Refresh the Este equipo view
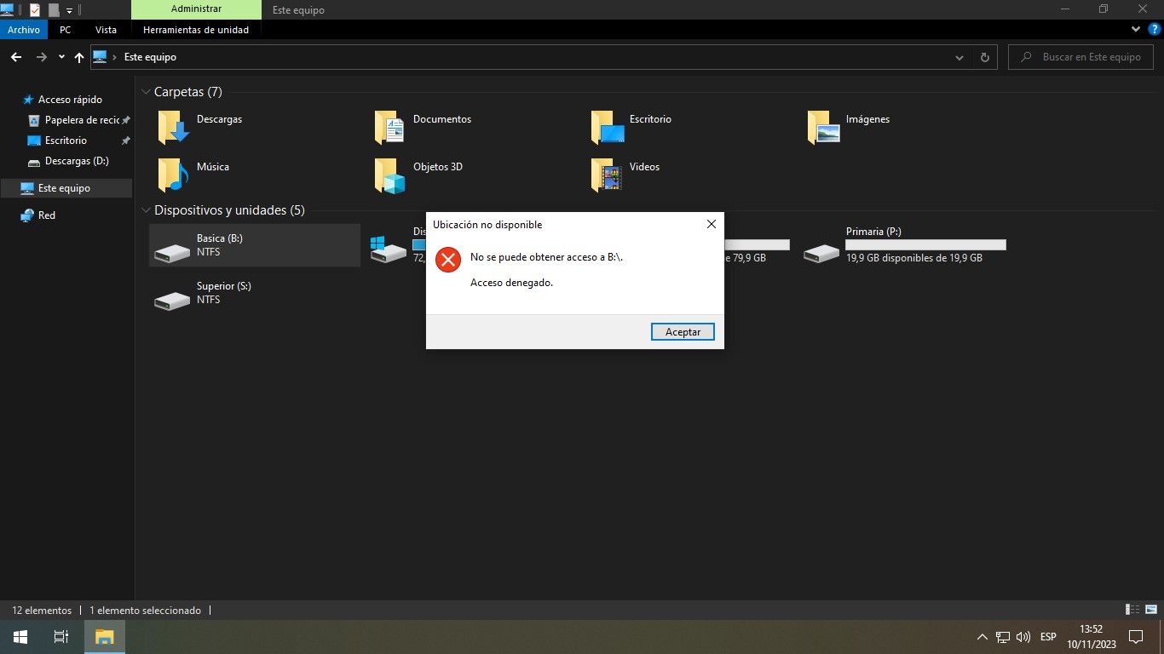This screenshot has width=1164, height=654. (984, 57)
